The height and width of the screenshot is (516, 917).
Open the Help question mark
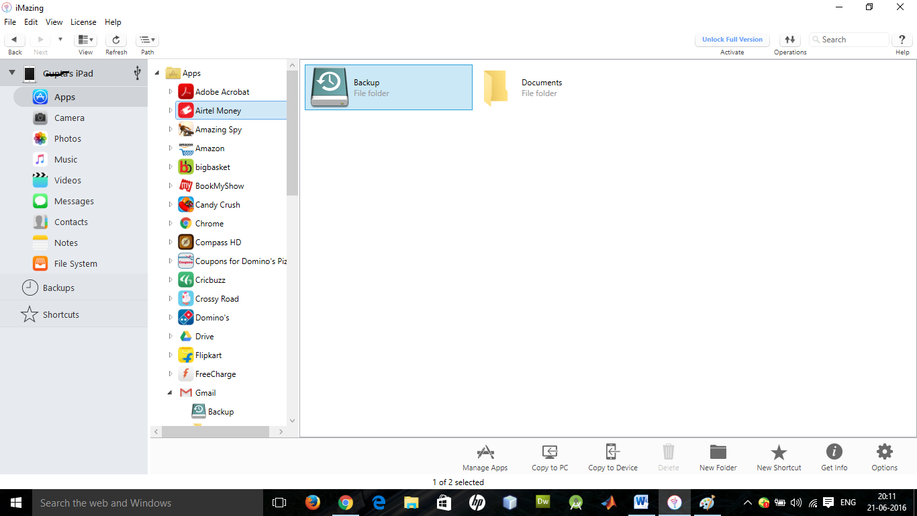[902, 40]
